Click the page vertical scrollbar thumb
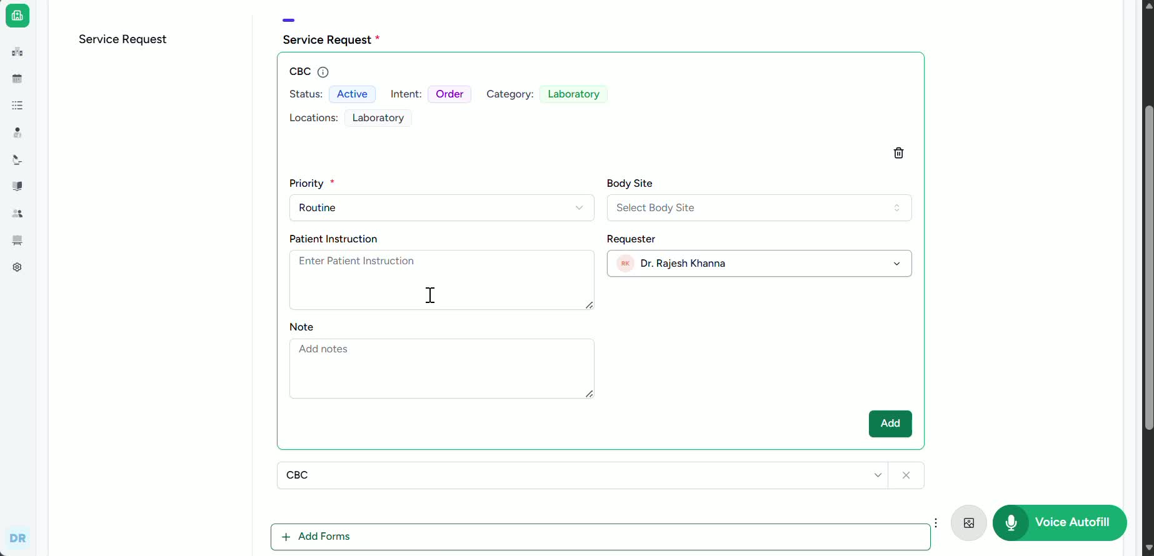This screenshot has height=556, width=1154. pos(1148,267)
